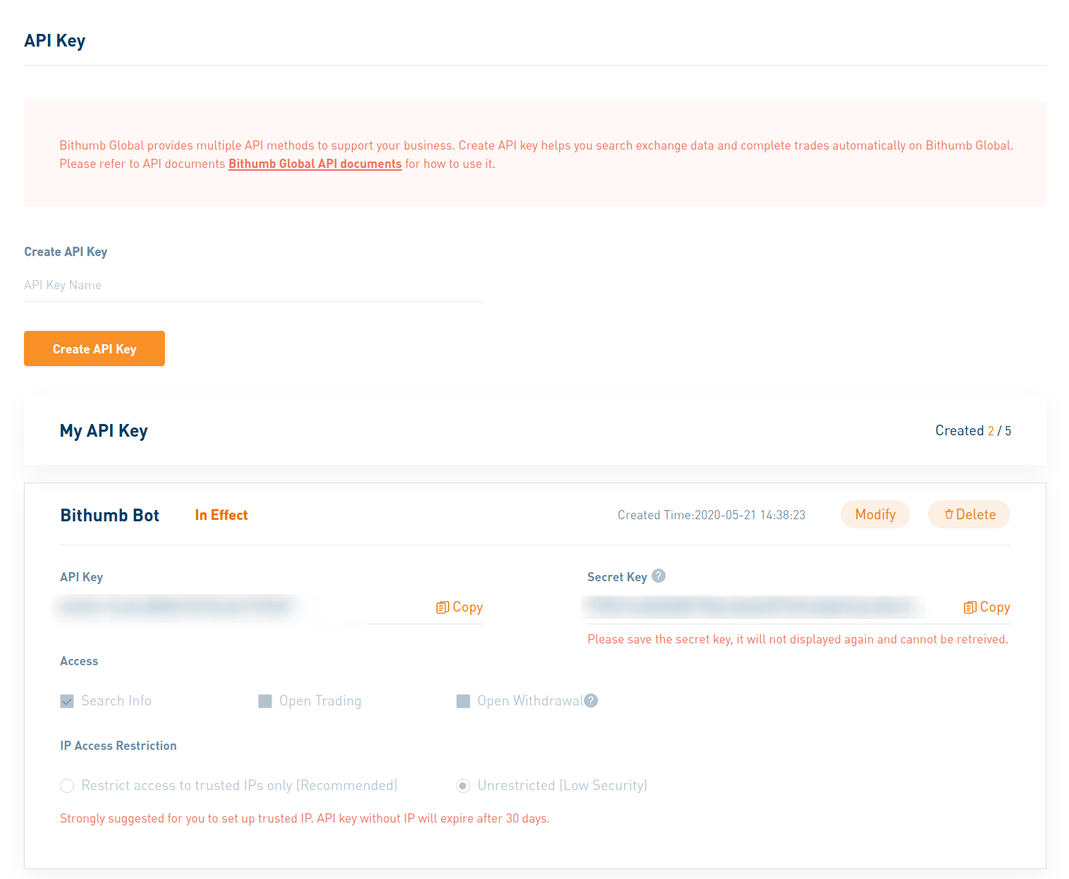
Task: Click the Created 2 / 5 counter
Action: (973, 430)
